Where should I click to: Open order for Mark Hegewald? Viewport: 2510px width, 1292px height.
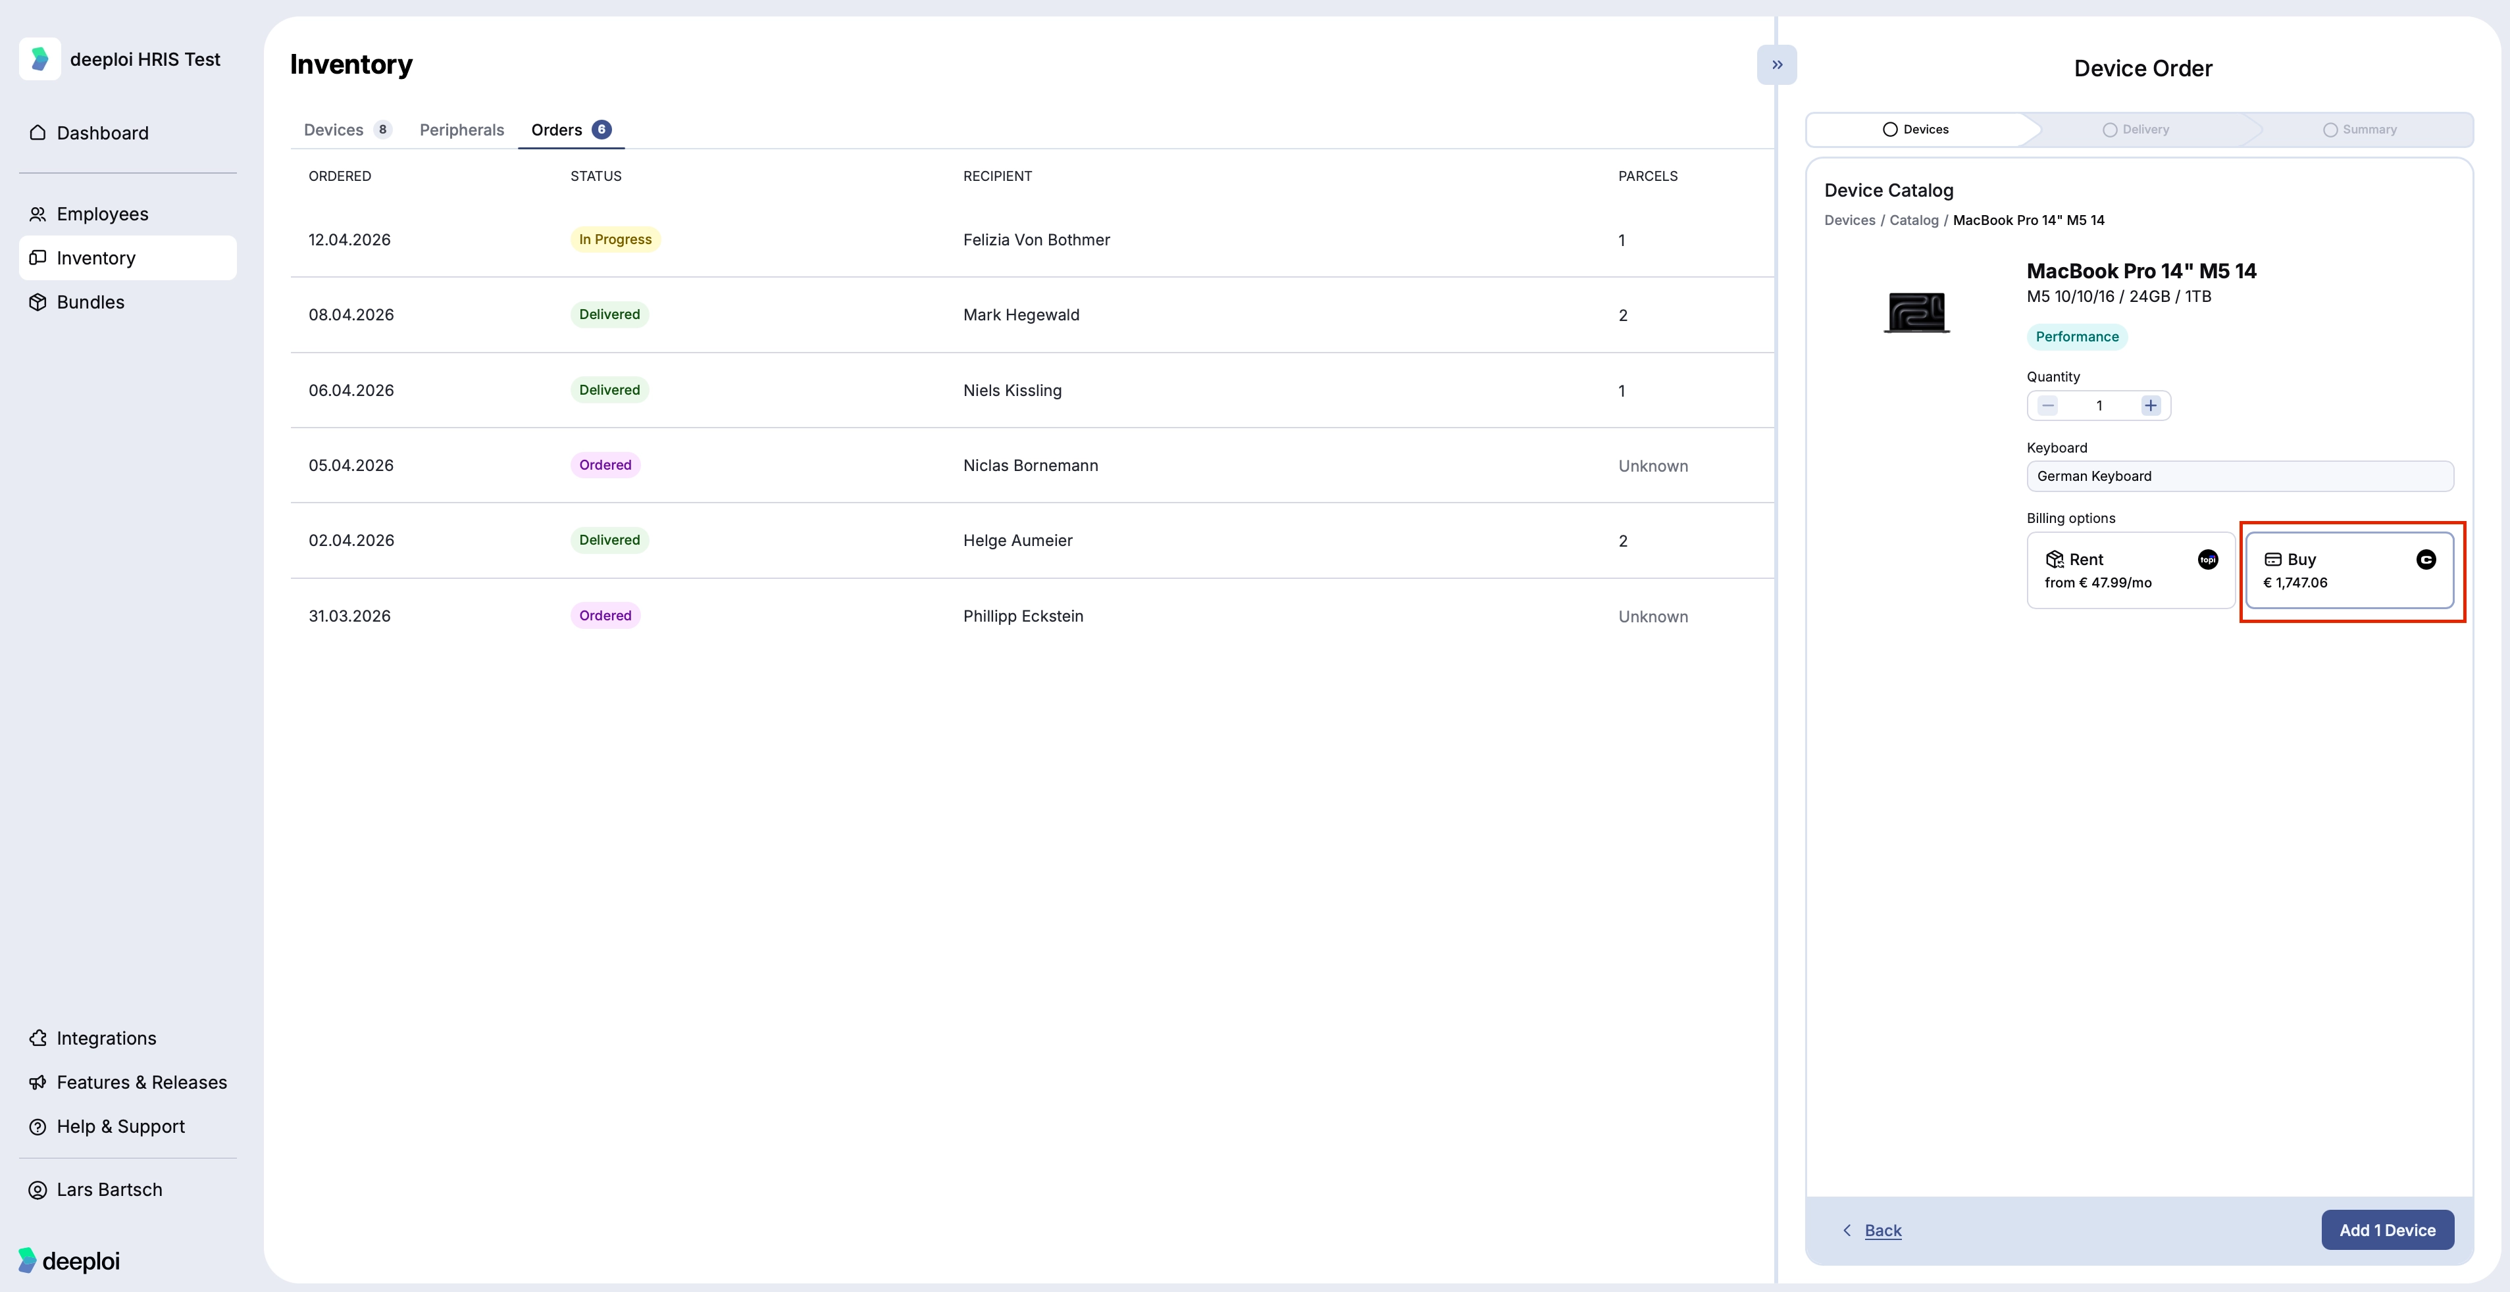click(1032, 314)
